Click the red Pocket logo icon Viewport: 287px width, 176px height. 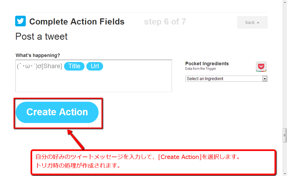tap(261, 67)
